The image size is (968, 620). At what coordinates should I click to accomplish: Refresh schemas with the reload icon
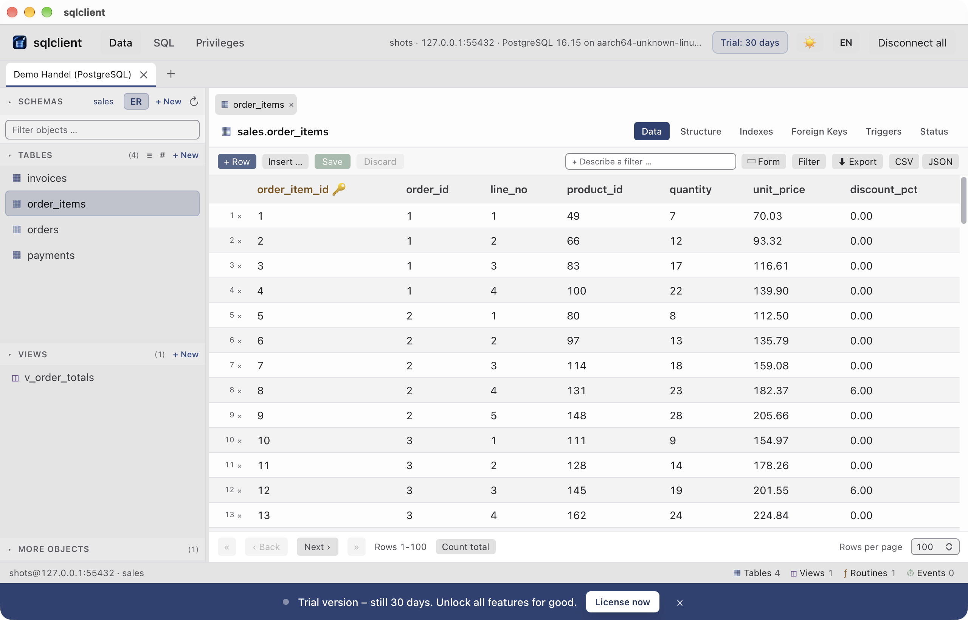coord(194,101)
